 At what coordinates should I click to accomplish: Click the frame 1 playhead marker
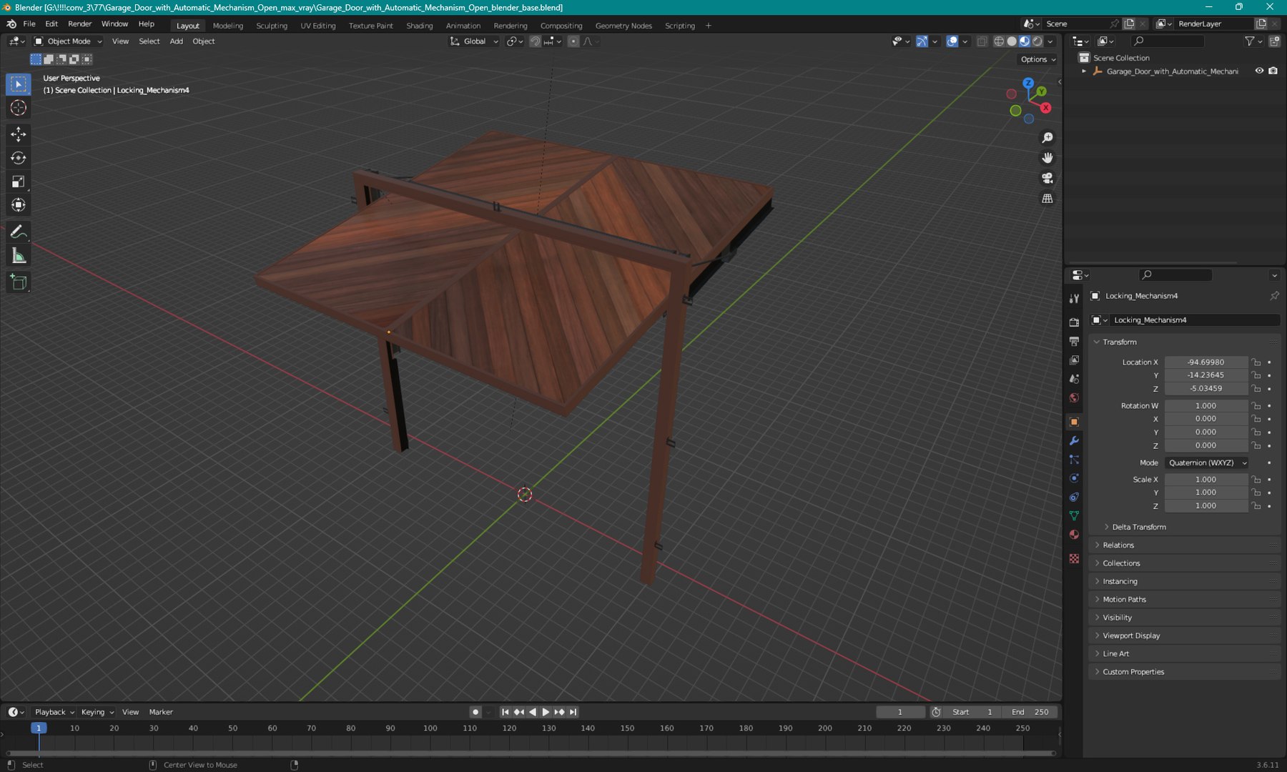pyautogui.click(x=39, y=728)
